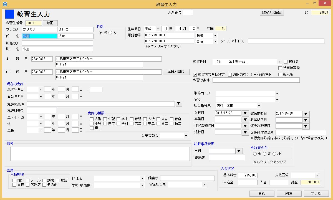Click the 入所番号 input field

pyautogui.click(x=188, y=12)
